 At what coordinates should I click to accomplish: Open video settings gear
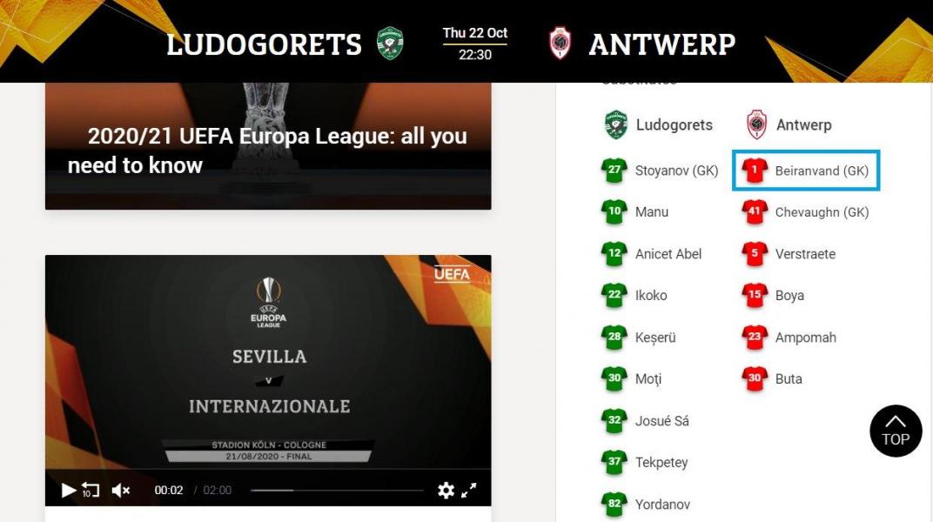coord(446,491)
